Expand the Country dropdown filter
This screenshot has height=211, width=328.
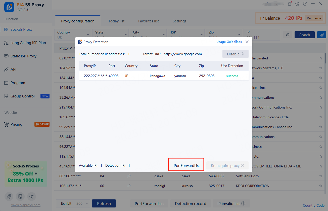point(73,35)
